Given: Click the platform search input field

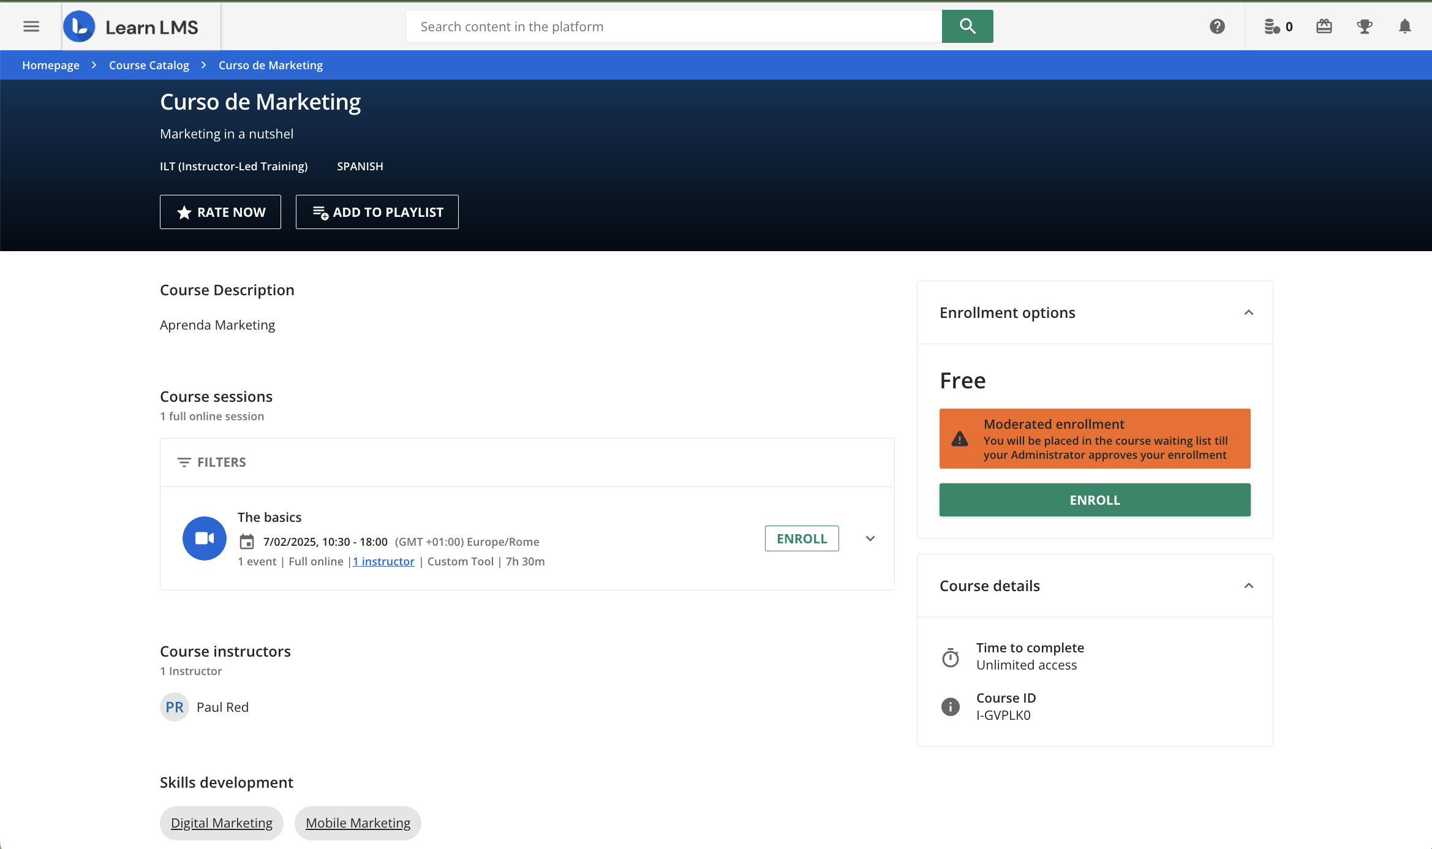Looking at the screenshot, I should [674, 26].
